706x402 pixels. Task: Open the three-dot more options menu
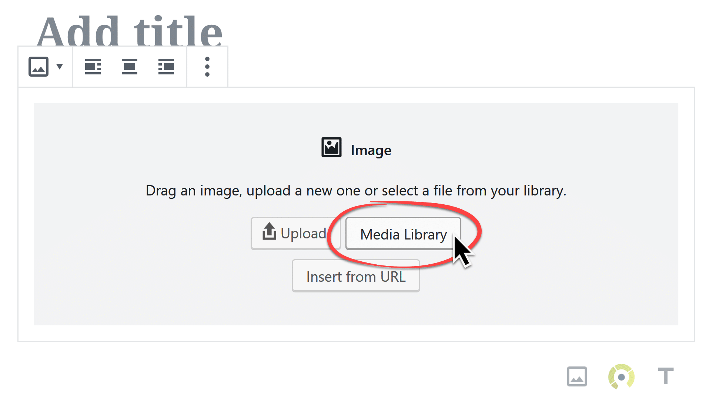click(x=207, y=67)
